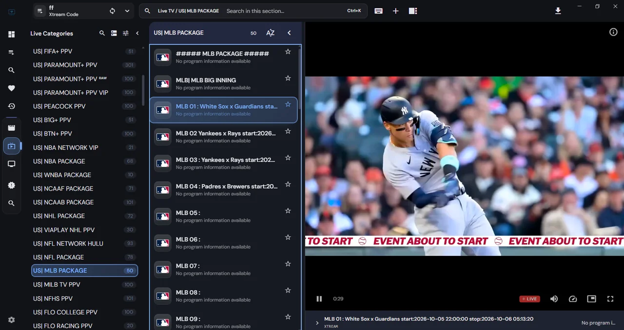Open the US| NBA PACKAGE category

(84, 161)
